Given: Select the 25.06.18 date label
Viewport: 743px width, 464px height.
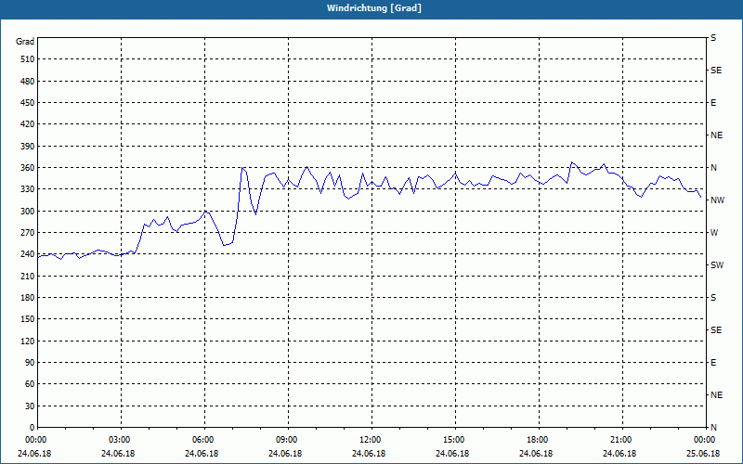Looking at the screenshot, I should (x=703, y=454).
